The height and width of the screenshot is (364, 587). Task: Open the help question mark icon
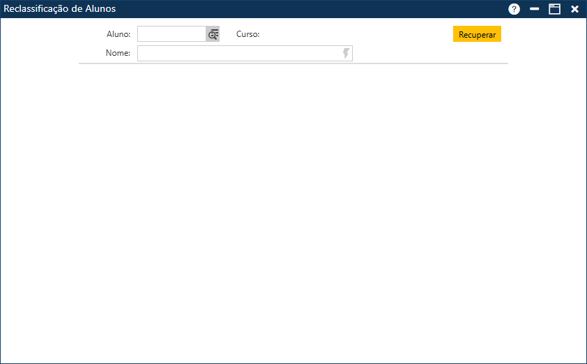514,9
